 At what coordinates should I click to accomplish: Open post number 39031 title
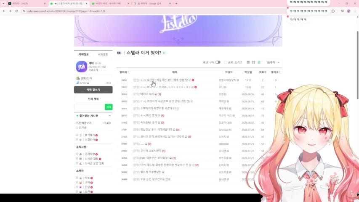[165, 87]
